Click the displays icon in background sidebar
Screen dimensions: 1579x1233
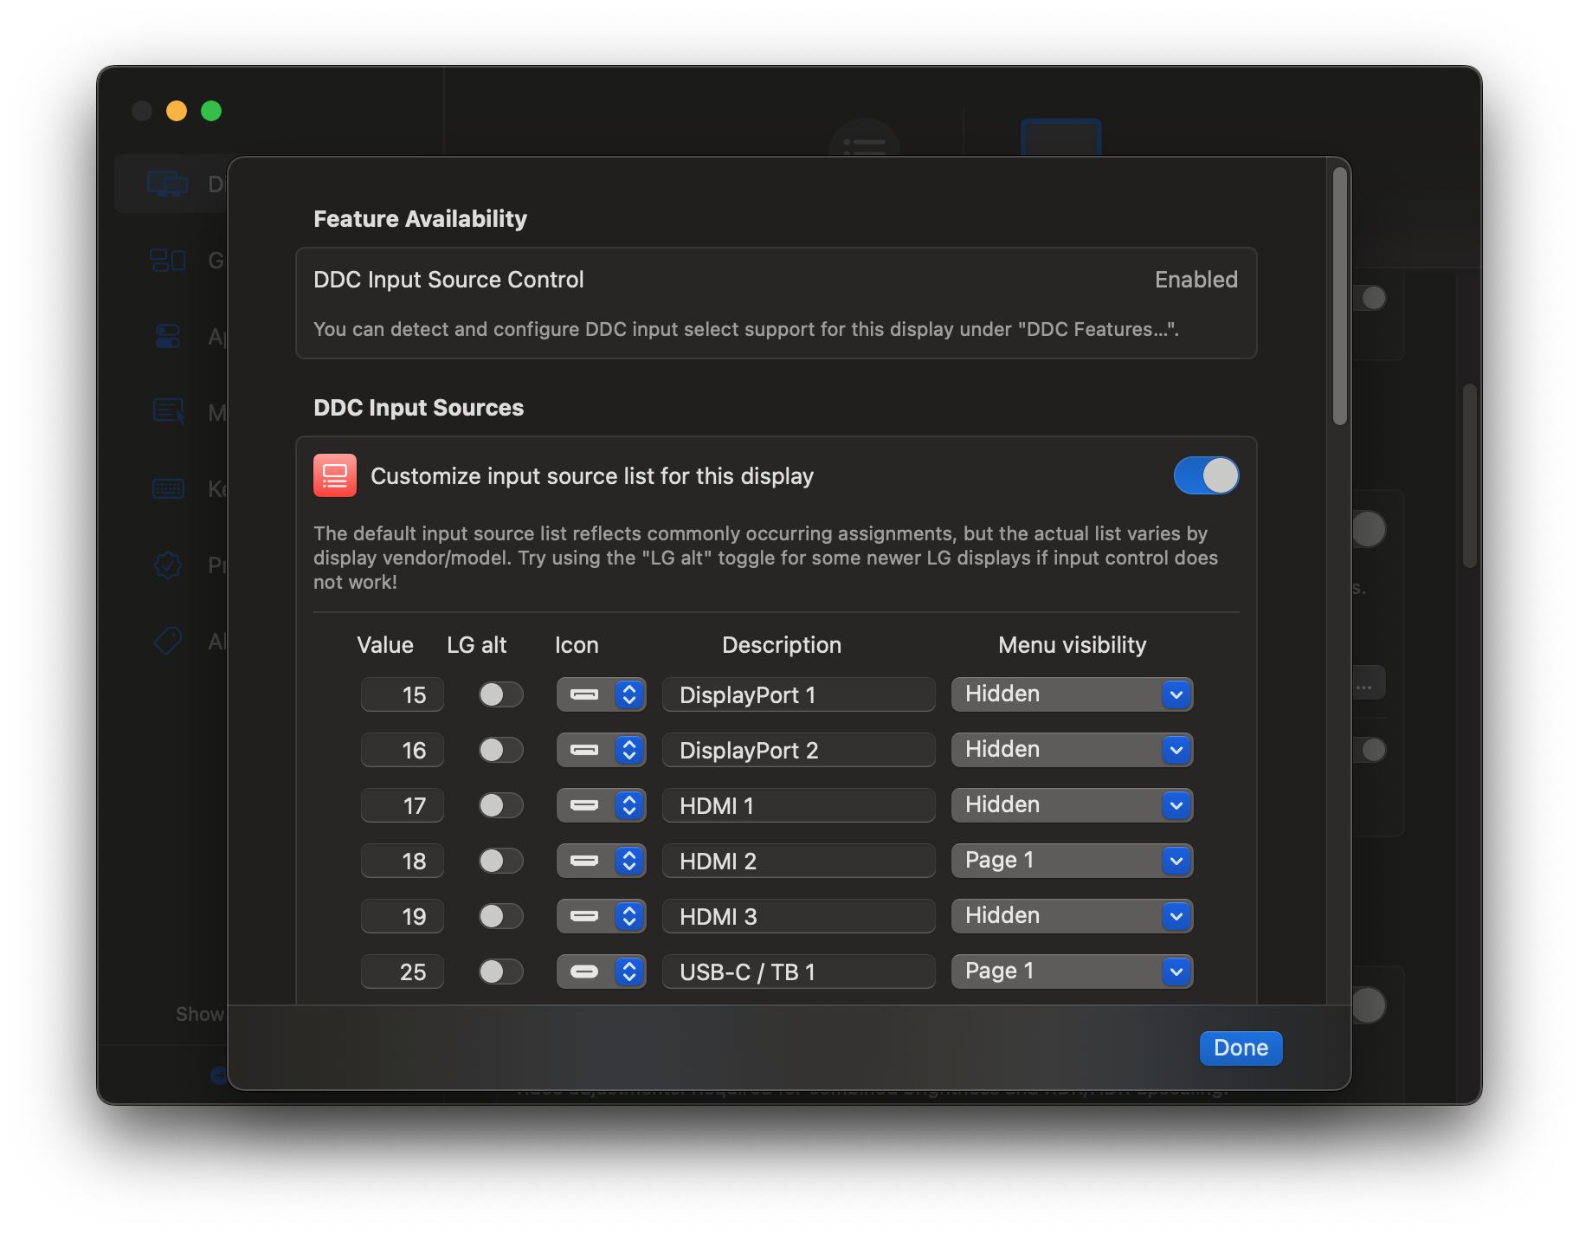pyautogui.click(x=167, y=184)
